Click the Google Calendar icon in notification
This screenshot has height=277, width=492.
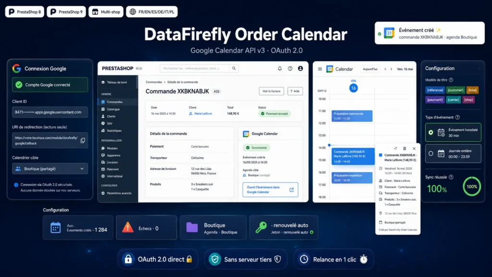(389, 33)
